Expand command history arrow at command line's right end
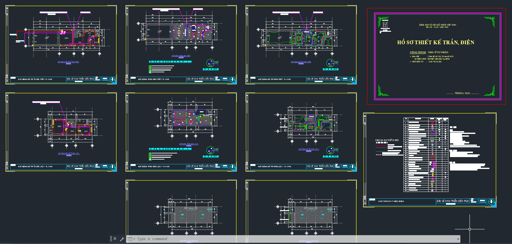 point(458,239)
